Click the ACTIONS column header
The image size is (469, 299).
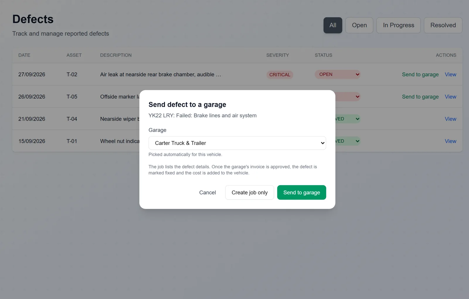(x=446, y=55)
